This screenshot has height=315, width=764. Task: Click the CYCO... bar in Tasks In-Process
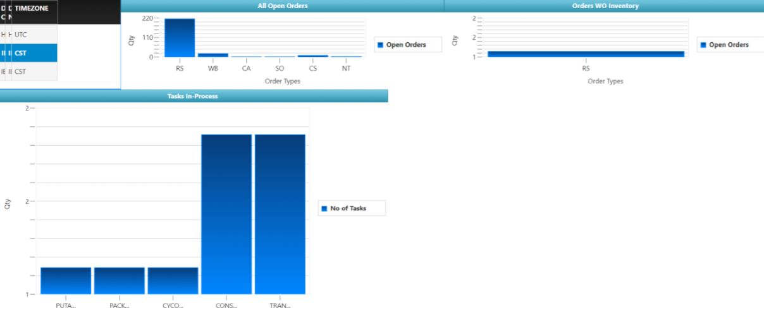173,281
